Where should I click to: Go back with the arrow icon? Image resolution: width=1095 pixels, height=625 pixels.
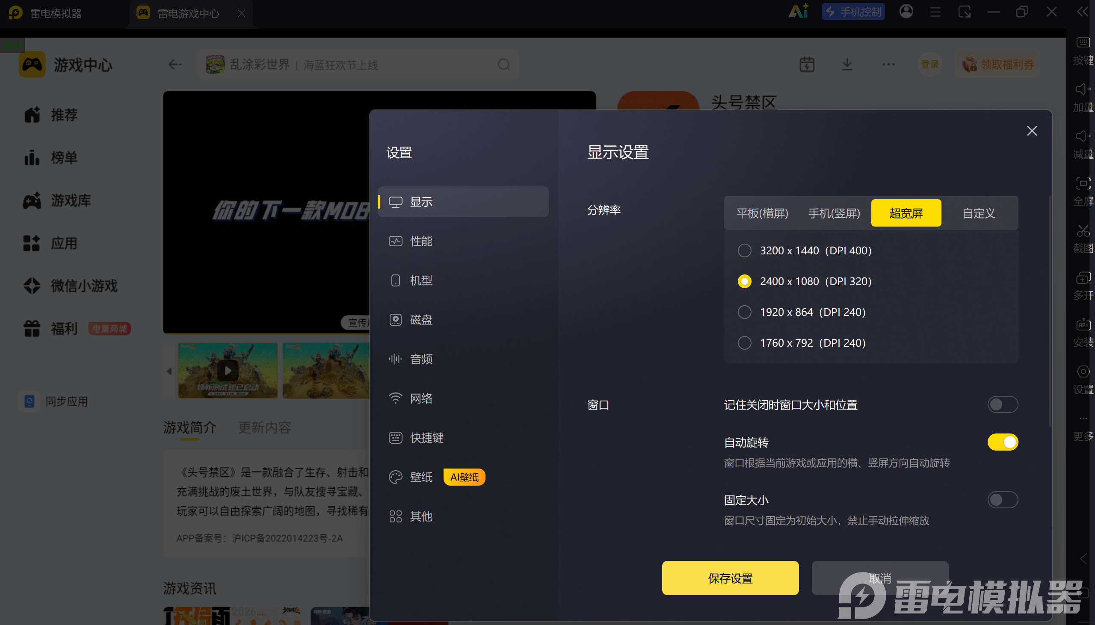click(x=175, y=65)
